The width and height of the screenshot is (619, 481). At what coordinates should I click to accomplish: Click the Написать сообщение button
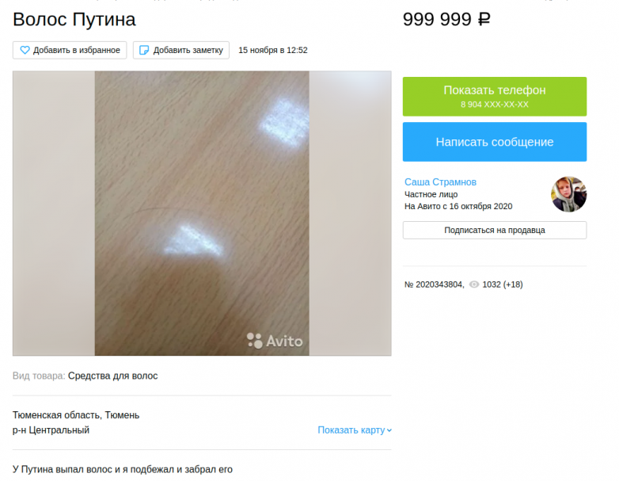coord(495,142)
